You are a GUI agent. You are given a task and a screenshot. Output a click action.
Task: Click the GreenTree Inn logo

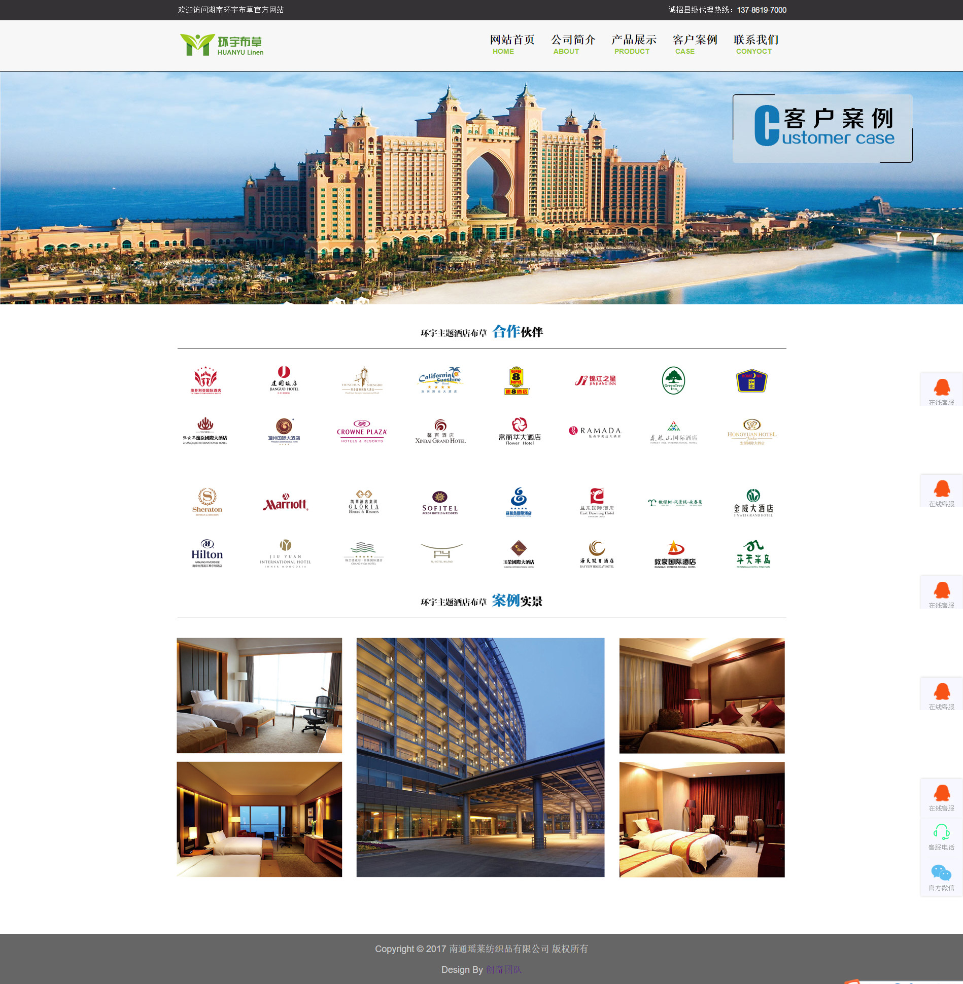674,380
